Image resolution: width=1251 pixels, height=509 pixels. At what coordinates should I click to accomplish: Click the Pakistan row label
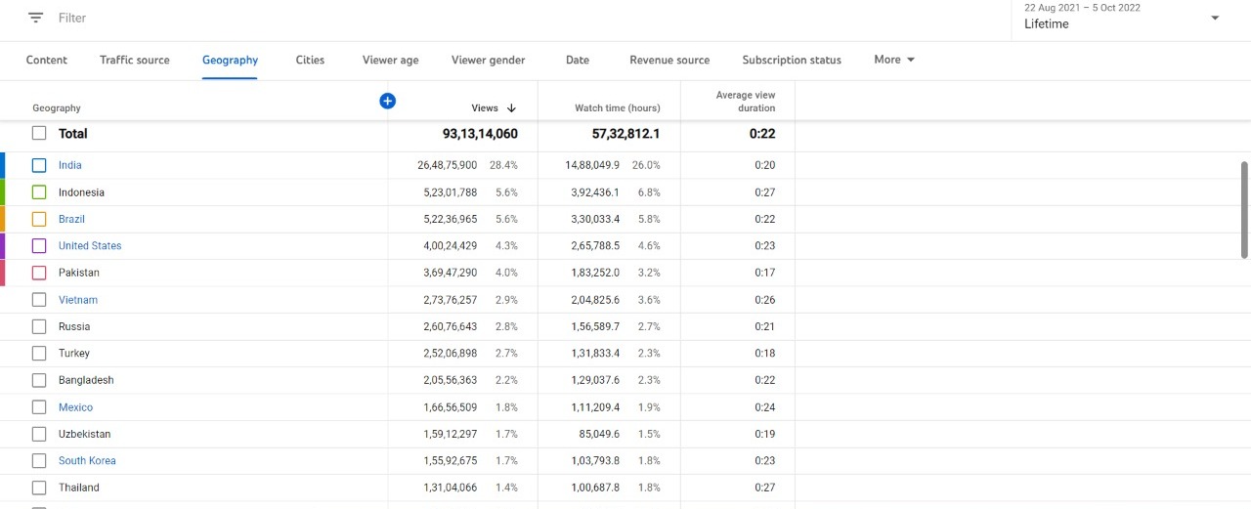point(79,273)
